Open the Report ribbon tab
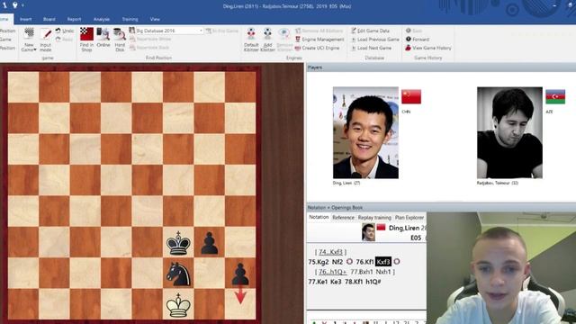 click(x=74, y=19)
